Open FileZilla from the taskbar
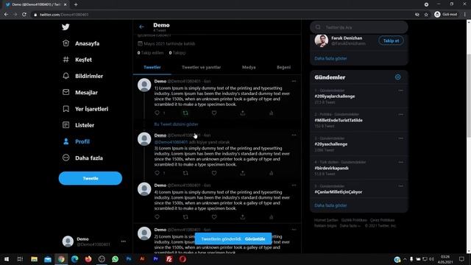The width and height of the screenshot is (471, 265). tap(169, 259)
